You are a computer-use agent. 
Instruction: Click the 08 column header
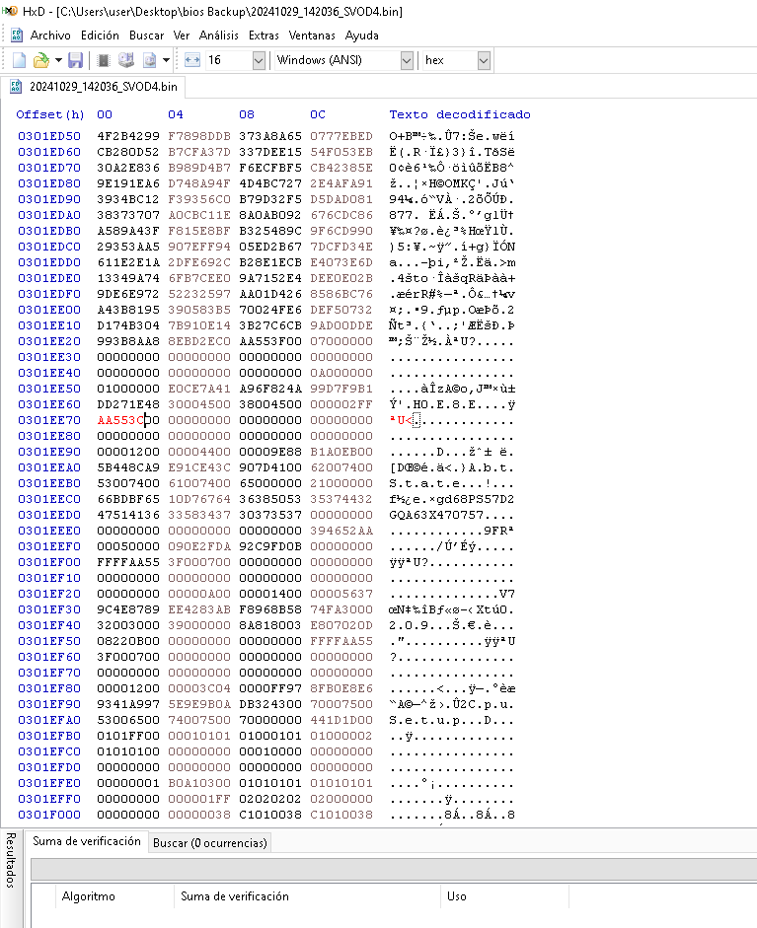pyautogui.click(x=247, y=114)
